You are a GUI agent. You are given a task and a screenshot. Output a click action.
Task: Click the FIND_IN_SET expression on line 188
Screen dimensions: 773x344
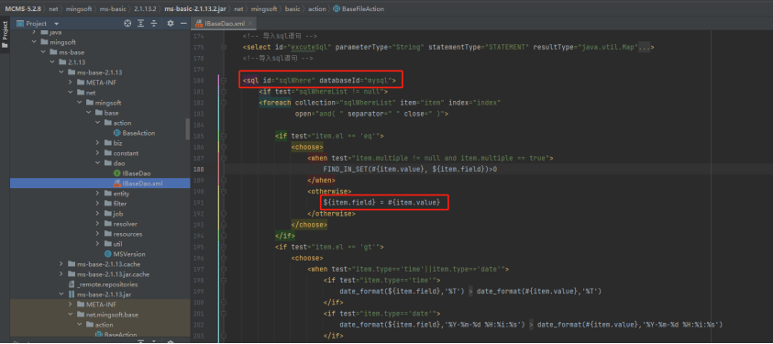click(x=410, y=169)
